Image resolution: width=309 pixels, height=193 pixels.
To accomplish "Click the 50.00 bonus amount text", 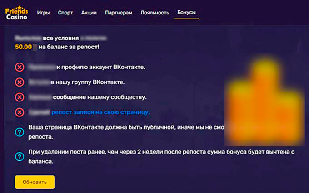I will pos(24,47).
